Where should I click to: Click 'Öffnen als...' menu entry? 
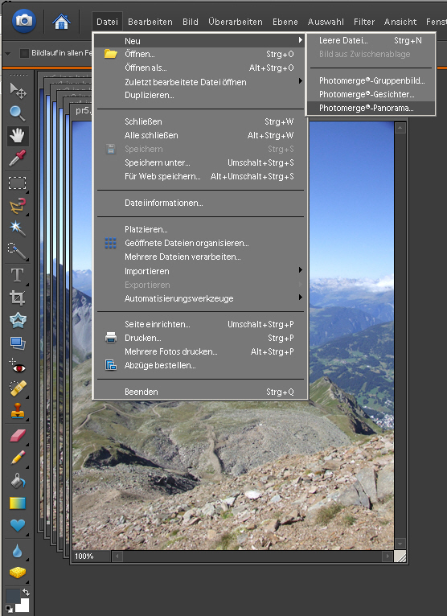pyautogui.click(x=200, y=68)
